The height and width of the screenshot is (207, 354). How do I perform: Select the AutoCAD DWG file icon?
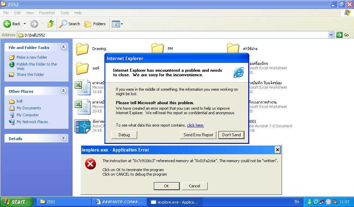82,126
